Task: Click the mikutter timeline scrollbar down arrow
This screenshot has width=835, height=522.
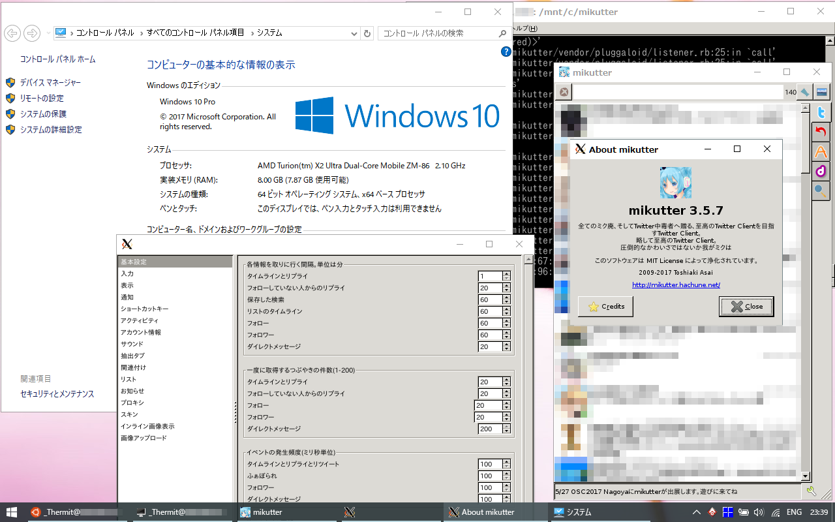Action: [805, 477]
